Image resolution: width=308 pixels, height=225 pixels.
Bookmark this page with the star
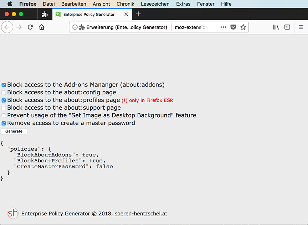(x=243, y=27)
